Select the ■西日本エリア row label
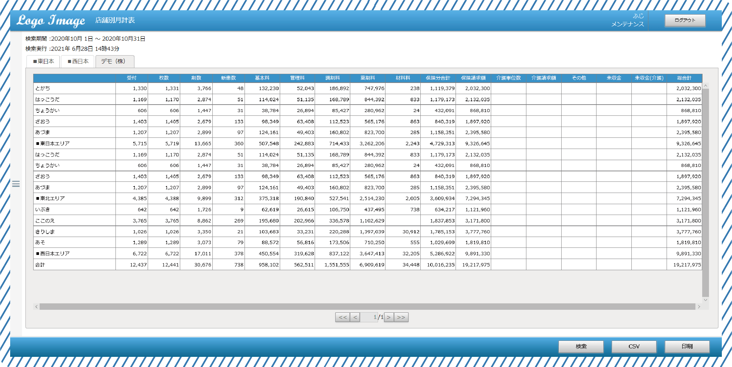 click(53, 254)
